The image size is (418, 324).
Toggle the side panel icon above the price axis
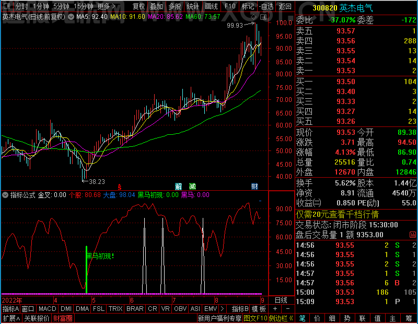tap(263, 17)
